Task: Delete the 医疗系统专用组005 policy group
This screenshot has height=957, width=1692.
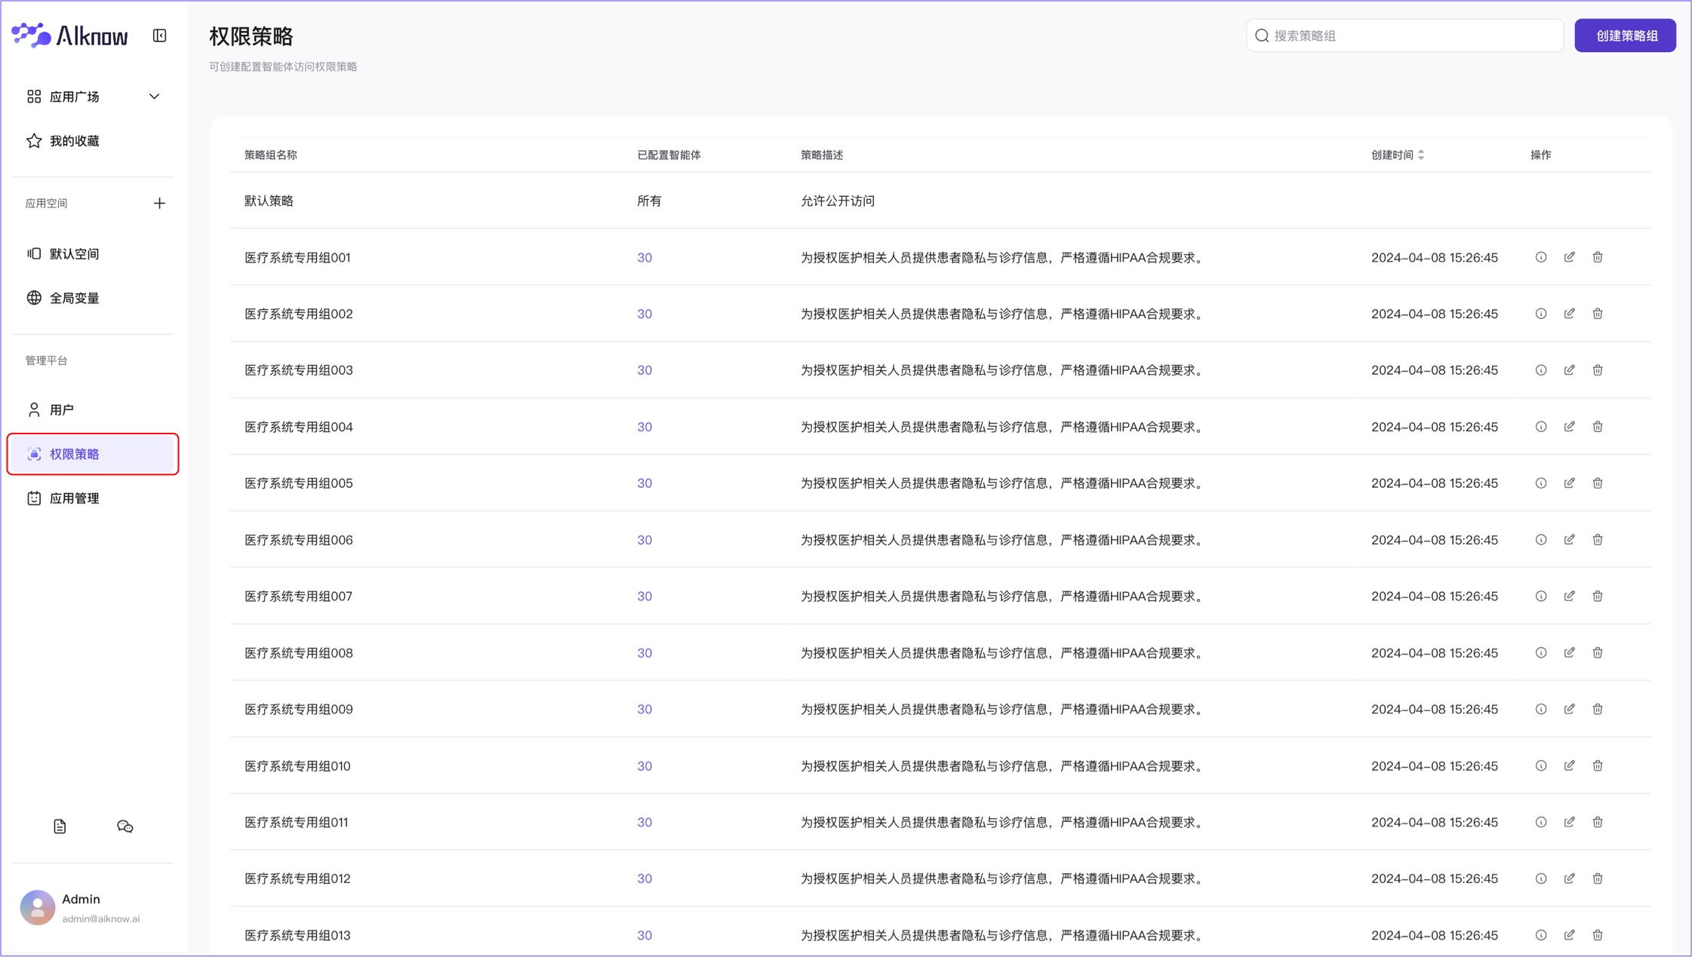Action: point(1598,483)
